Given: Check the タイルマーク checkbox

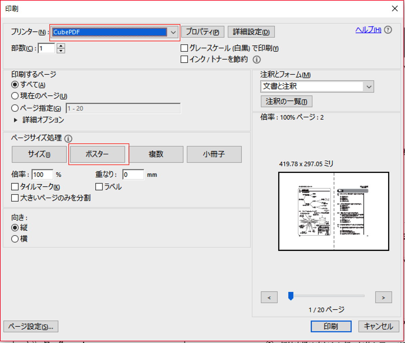Looking at the screenshot, I should click(15, 187).
